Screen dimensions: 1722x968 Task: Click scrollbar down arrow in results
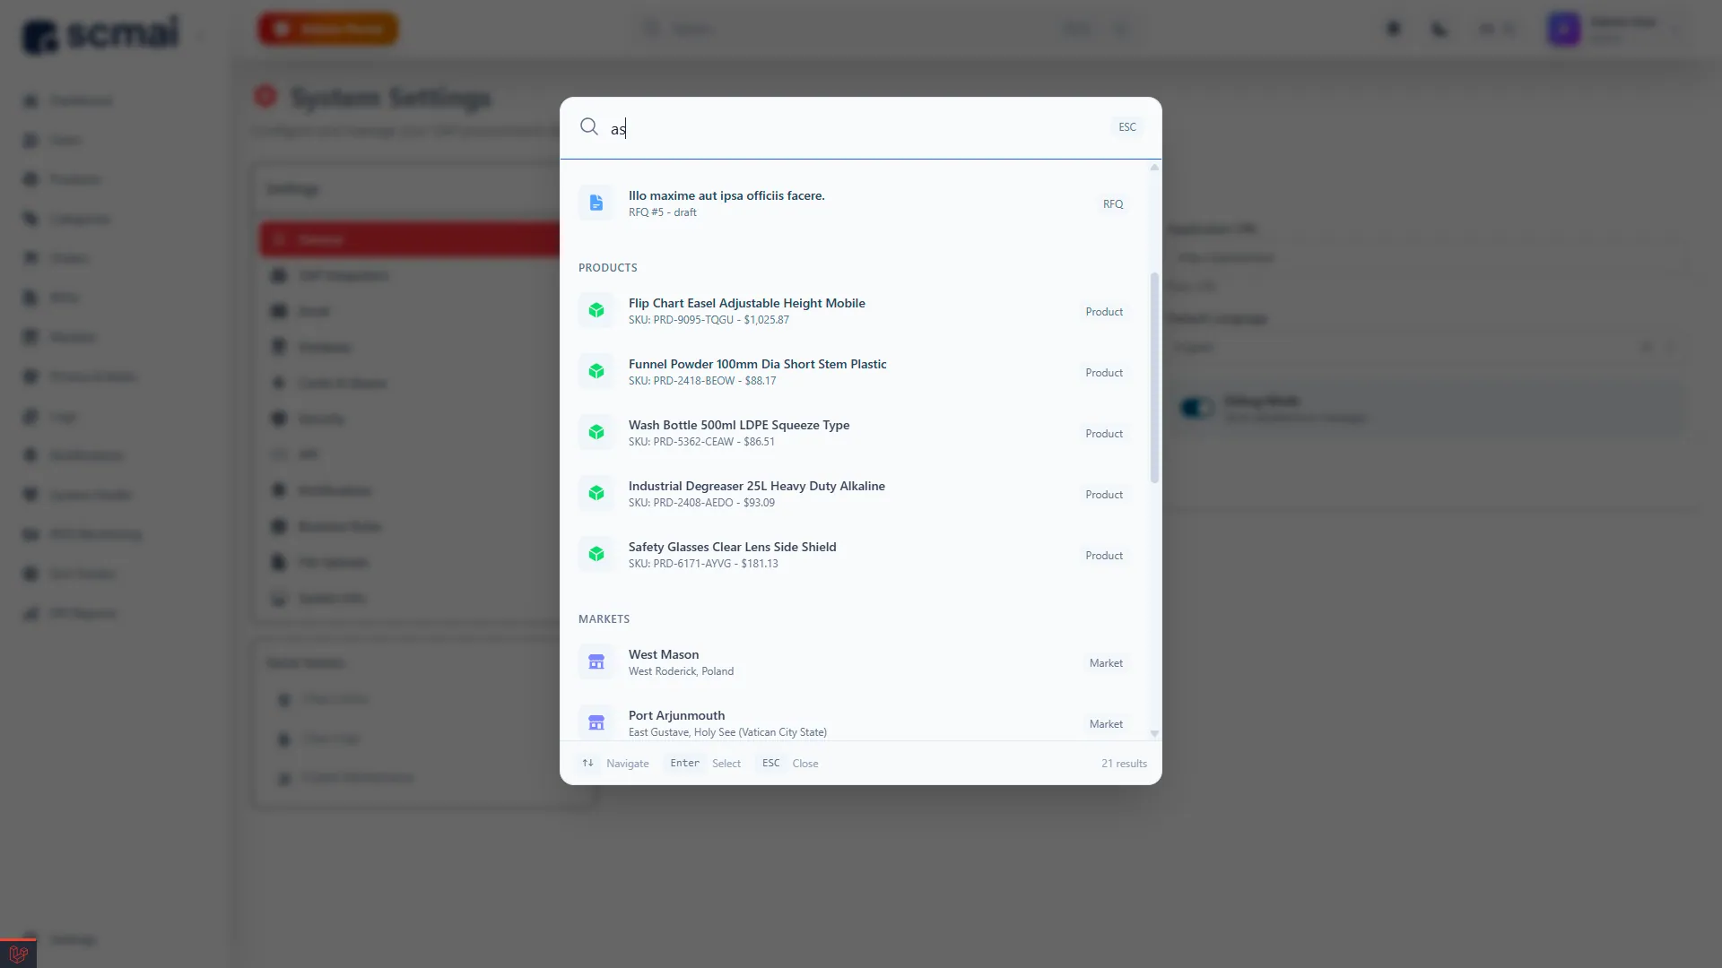[1154, 733]
